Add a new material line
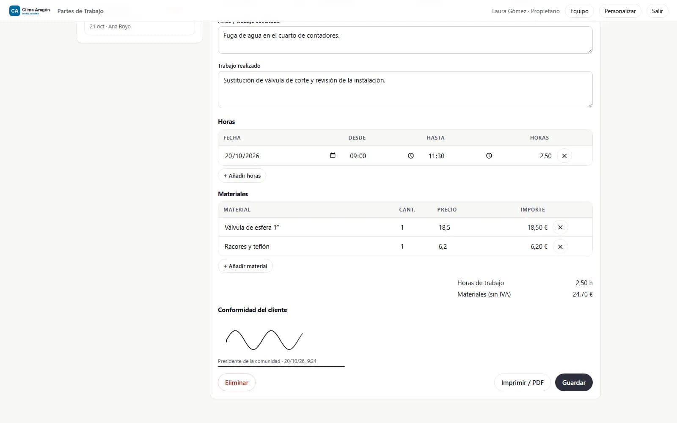Viewport: 677px width, 423px height. coord(245,266)
